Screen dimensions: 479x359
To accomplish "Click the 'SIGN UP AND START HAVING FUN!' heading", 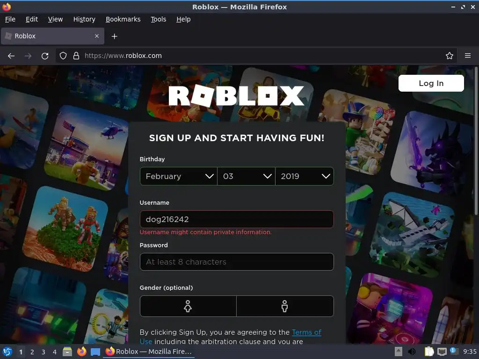I will (x=236, y=138).
